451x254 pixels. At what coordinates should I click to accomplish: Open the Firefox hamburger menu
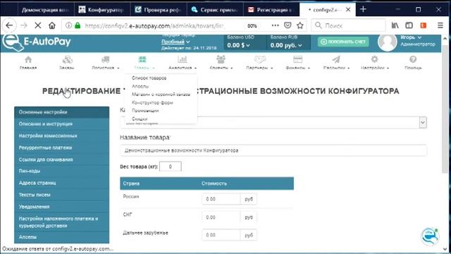[440, 25]
